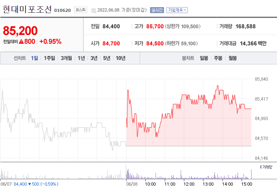Click the 15:00 time axis label
This screenshot has width=277, height=190.
point(247,184)
